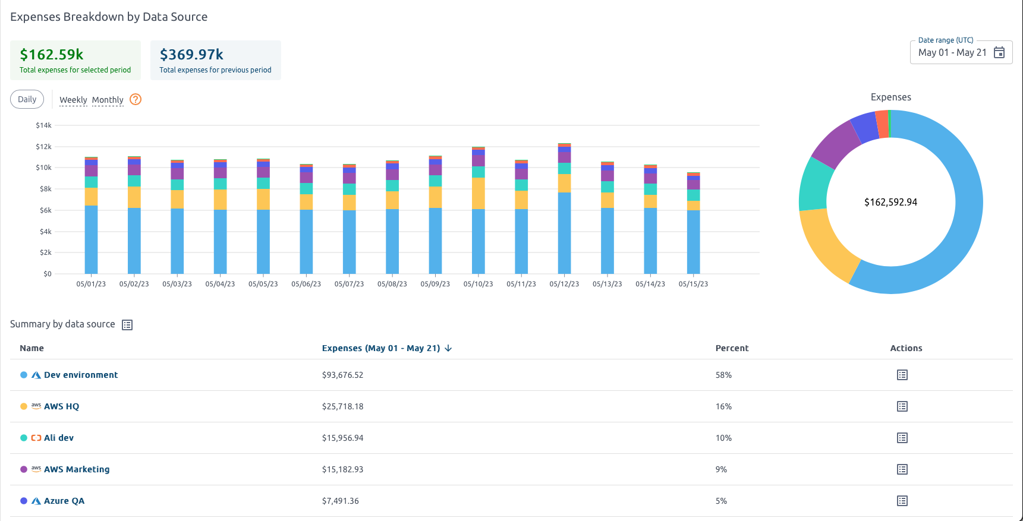
Task: Switch chart to Weekly breakdown
Action: [73, 100]
